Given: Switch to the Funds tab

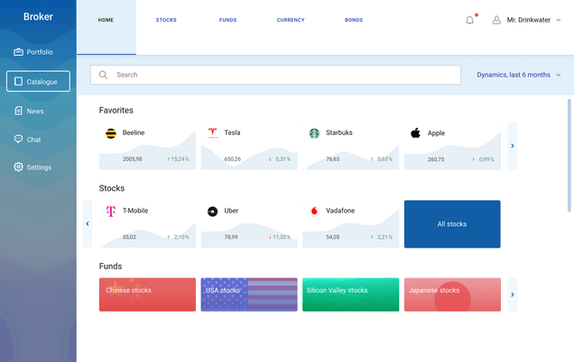Looking at the screenshot, I should pos(227,20).
